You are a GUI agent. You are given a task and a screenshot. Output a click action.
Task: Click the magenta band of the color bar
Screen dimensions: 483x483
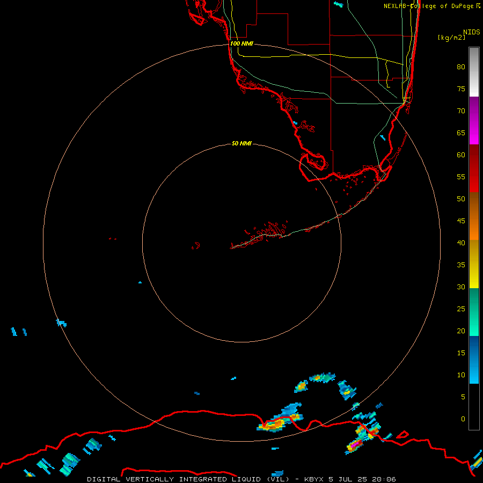(x=474, y=120)
